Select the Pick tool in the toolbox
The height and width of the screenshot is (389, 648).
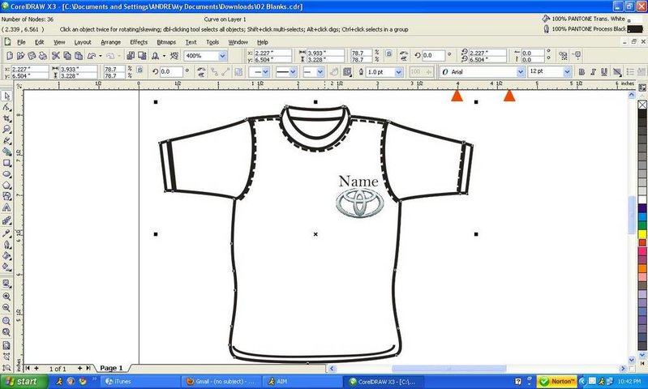point(6,96)
